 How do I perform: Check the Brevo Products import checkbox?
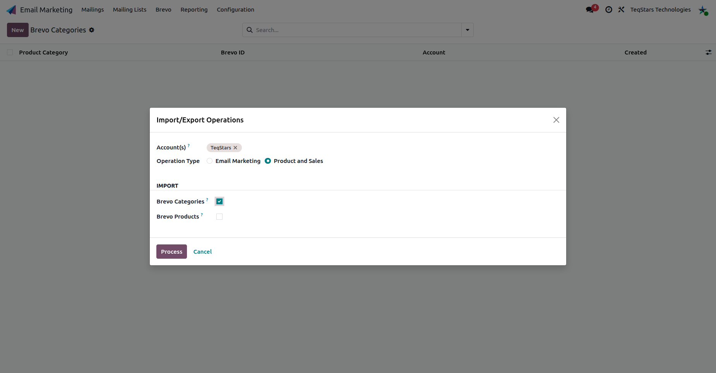tap(219, 217)
